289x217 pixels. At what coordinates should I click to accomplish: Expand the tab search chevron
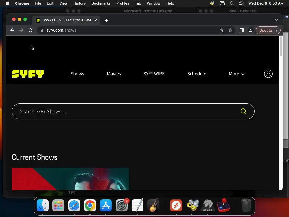coord(277,20)
